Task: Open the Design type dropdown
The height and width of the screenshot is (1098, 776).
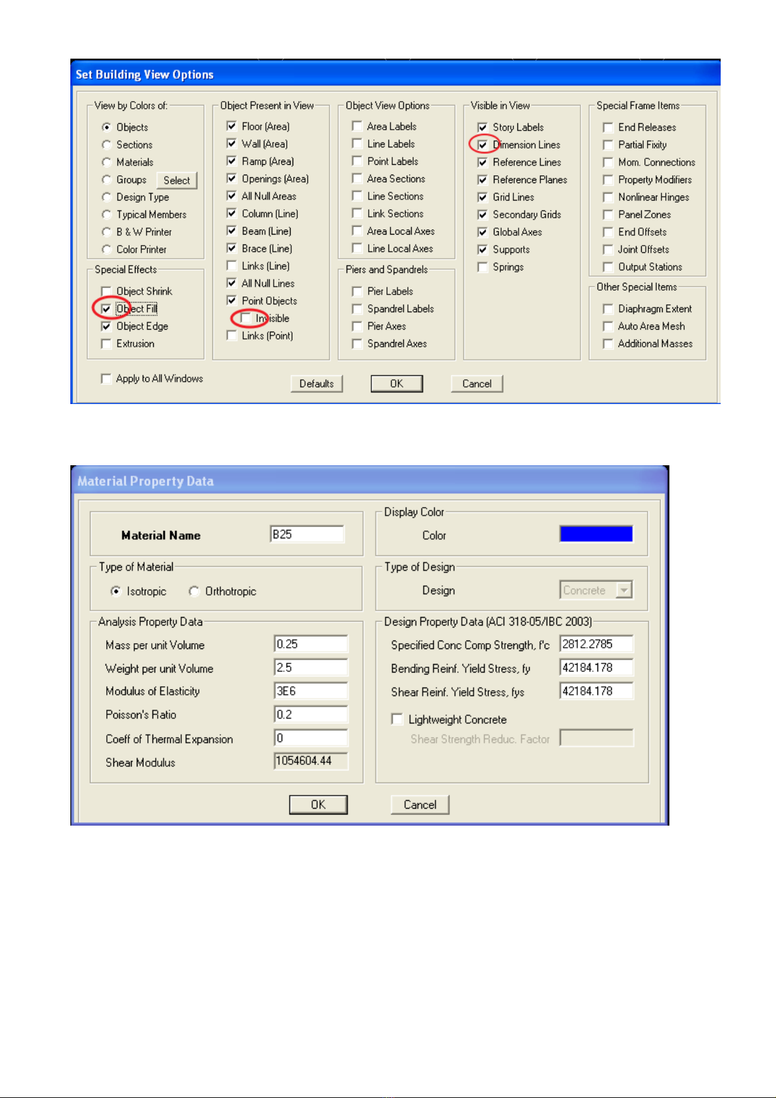Action: (x=624, y=590)
